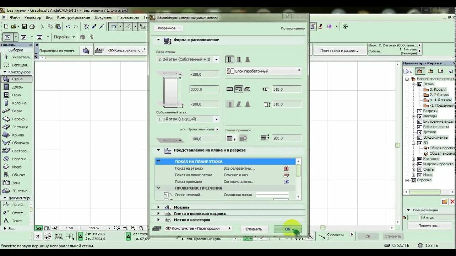Select the Крыша (Roof) tool
The height and width of the screenshot is (256, 456).
[x=16, y=135]
